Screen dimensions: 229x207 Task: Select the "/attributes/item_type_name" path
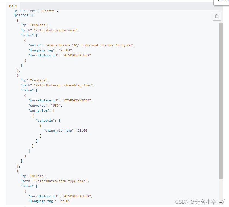click(x=61, y=181)
